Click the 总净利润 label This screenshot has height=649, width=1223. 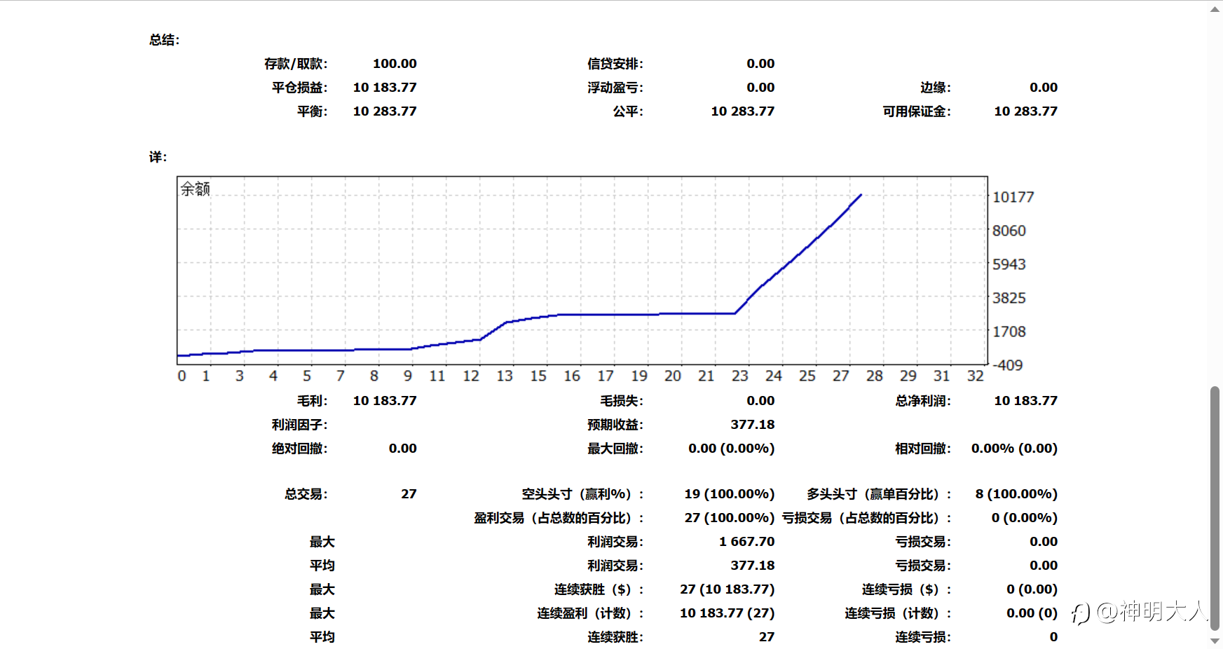[x=923, y=401]
